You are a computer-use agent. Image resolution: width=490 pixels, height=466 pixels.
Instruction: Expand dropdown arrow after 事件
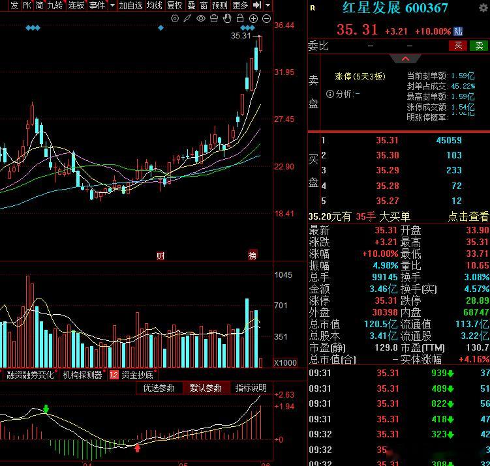pos(112,5)
